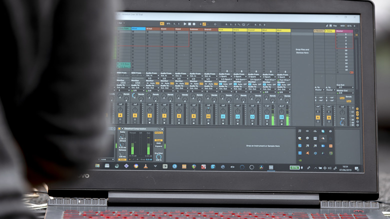Toggle blue track activator 15 on Mix2
This screenshot has height=219, width=390.
coord(281,117)
